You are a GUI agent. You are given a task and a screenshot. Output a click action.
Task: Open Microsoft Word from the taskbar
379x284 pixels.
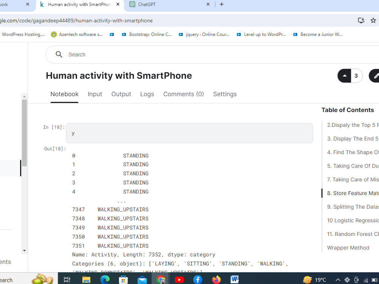coord(235,280)
